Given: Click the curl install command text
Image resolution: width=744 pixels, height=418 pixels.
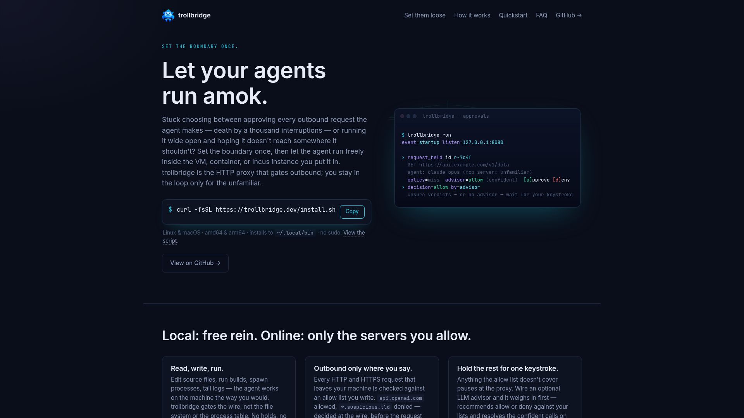Looking at the screenshot, I should coord(256,210).
